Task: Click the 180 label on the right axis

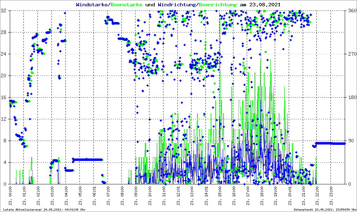Action: coord(352,98)
